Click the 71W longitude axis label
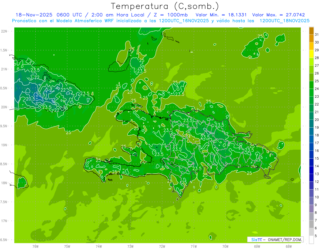This screenshot has height=250, width=324. [194, 246]
